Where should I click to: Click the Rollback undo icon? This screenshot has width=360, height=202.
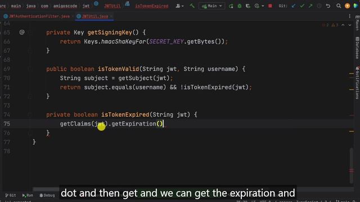(x=328, y=6)
